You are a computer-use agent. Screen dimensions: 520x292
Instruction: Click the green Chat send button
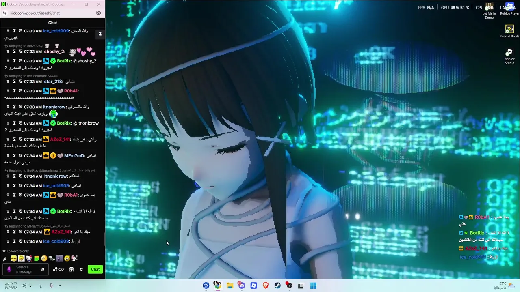[95, 269]
